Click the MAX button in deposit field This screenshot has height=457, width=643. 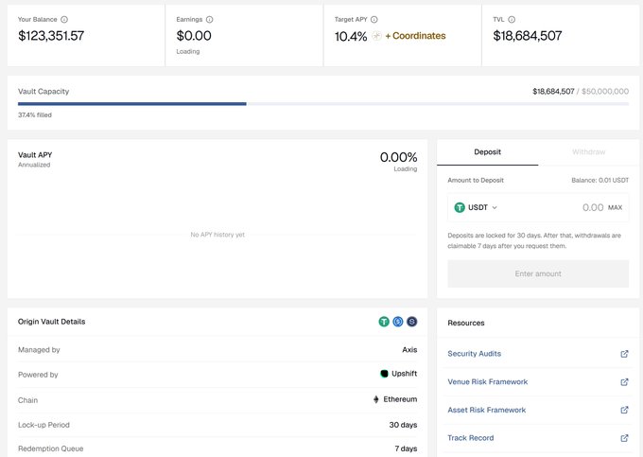click(x=616, y=207)
